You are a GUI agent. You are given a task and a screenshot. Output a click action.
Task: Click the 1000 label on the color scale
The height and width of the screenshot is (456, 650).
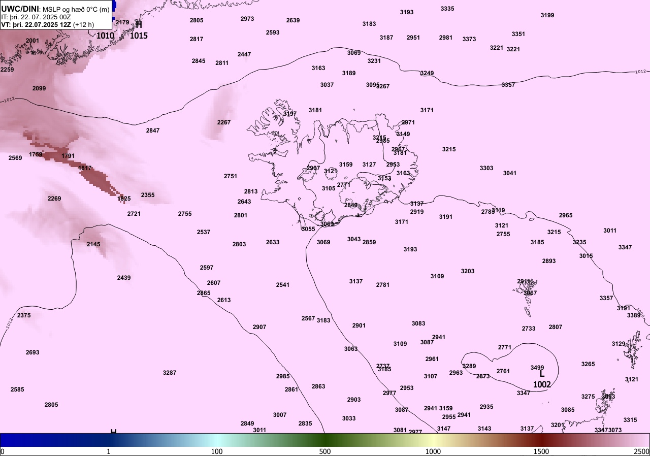[433, 451]
